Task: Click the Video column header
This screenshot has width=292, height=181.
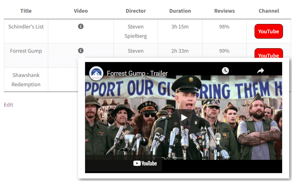Action: [x=81, y=11]
